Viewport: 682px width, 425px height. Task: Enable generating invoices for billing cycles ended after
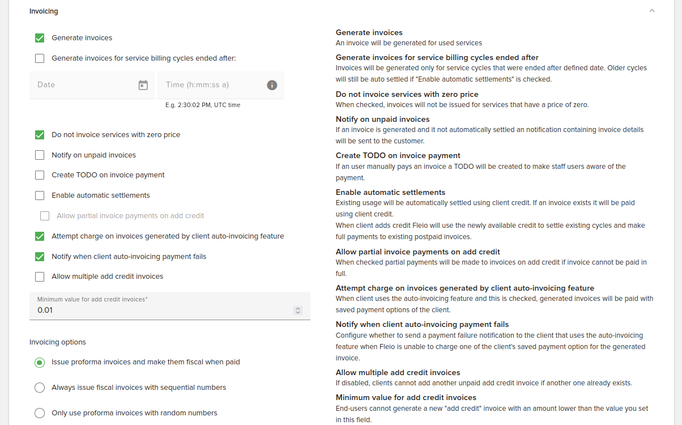39,58
